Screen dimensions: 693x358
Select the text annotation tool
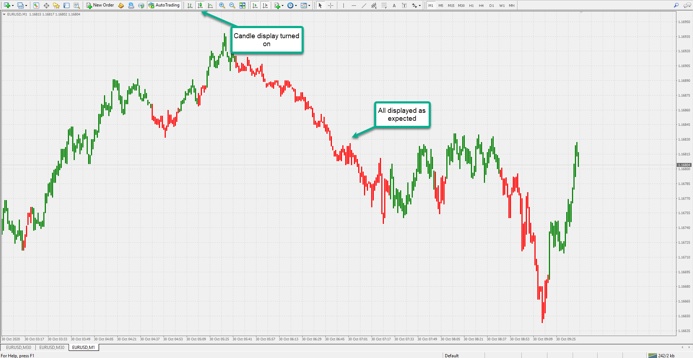click(x=394, y=5)
